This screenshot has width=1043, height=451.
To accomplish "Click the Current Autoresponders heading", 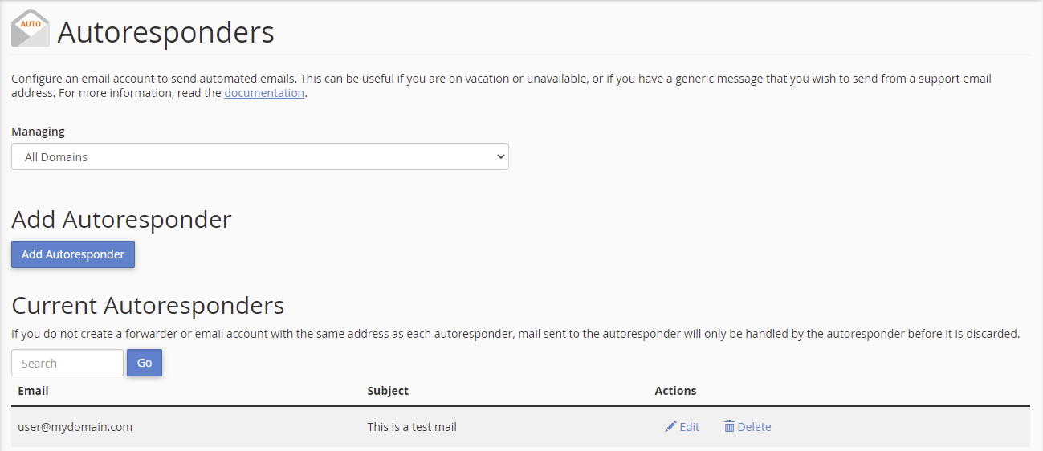I will pos(148,305).
